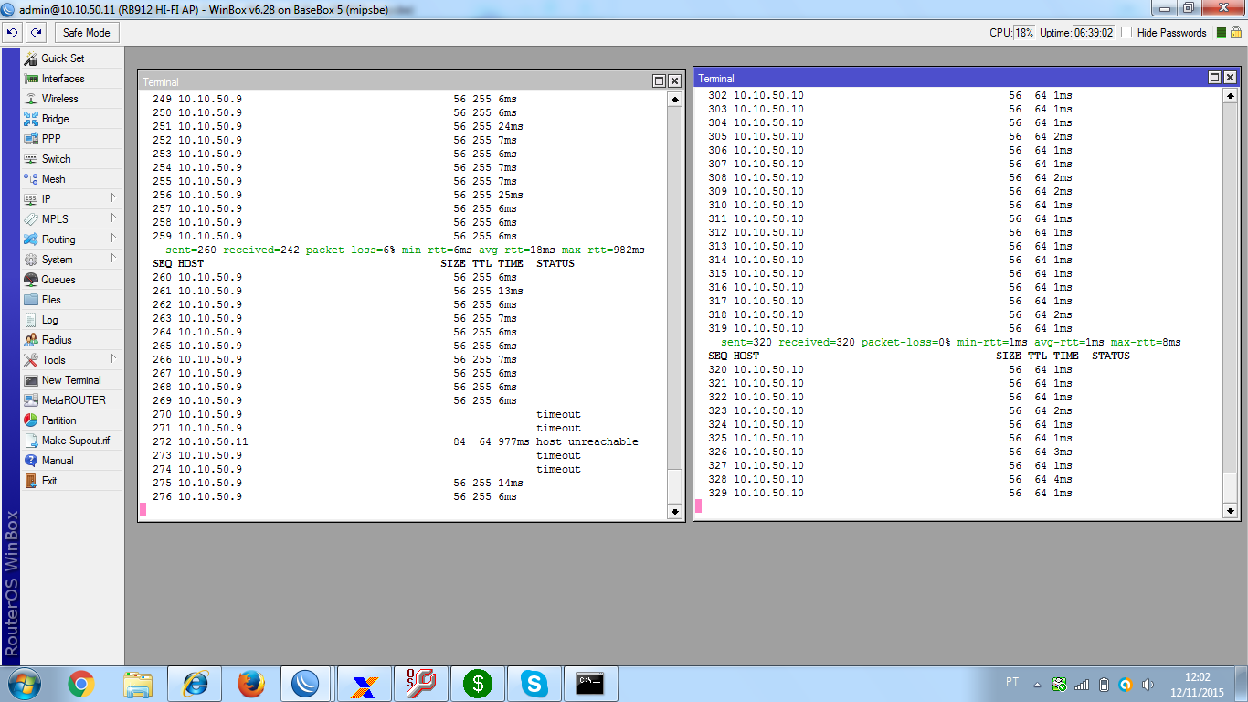Click the green connection status indicator

1222,32
